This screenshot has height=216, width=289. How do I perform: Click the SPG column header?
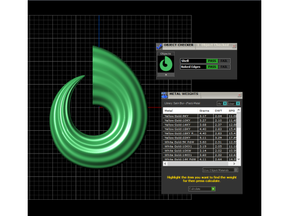point(232,110)
